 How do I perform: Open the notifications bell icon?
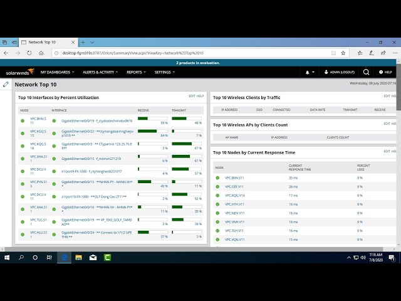pyautogui.click(x=307, y=73)
